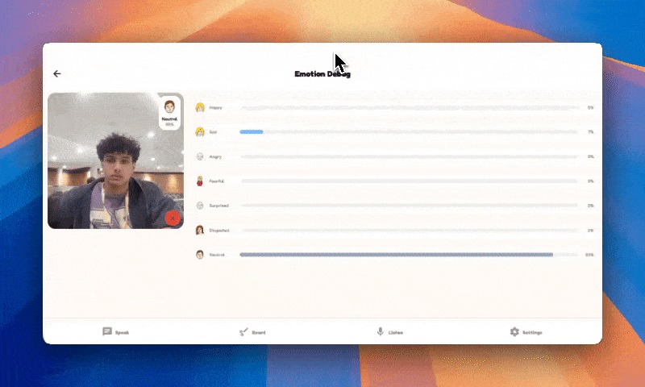
Task: Open the Board tab
Action: pyautogui.click(x=252, y=332)
